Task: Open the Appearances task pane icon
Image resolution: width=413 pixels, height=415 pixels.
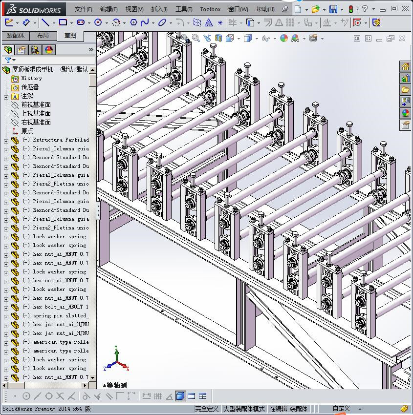Action: 405,113
